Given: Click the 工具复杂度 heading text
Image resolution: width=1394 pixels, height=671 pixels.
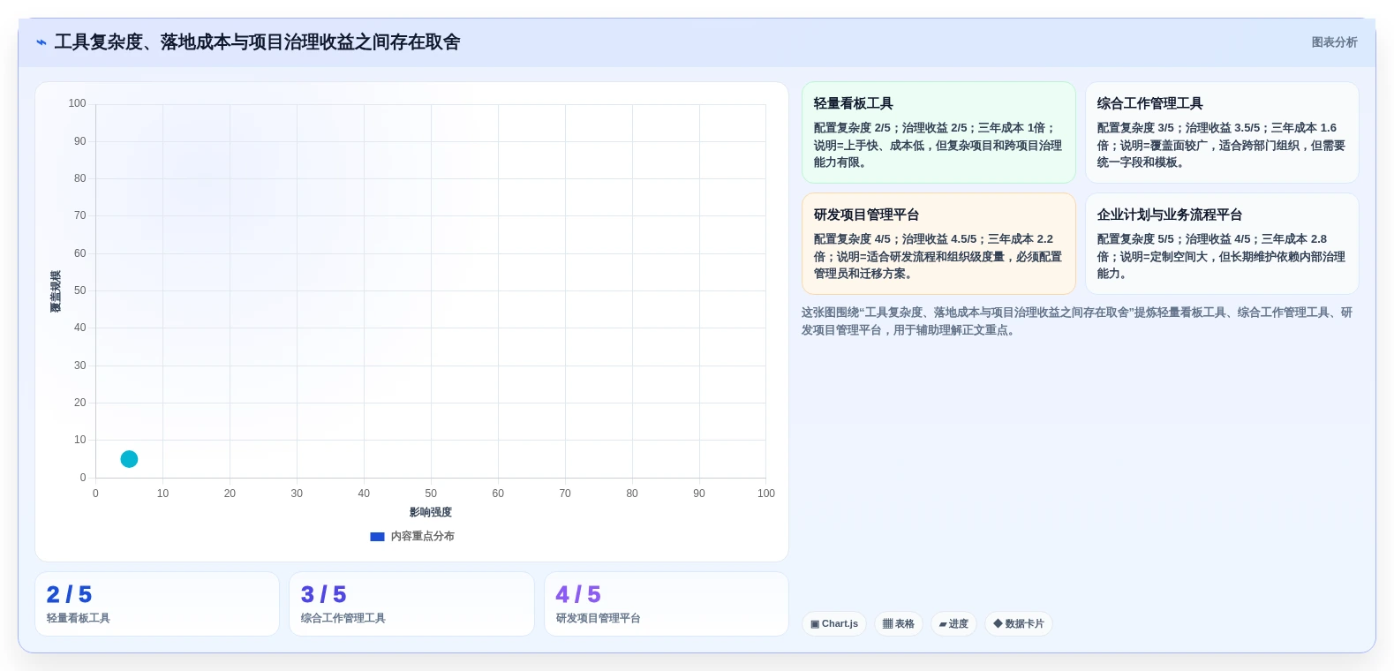Looking at the screenshot, I should coord(257,42).
